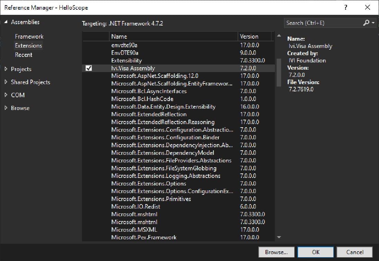This screenshot has width=379, height=261.
Task: Click in the Search (Ctrl+E) field
Action: coord(322,23)
